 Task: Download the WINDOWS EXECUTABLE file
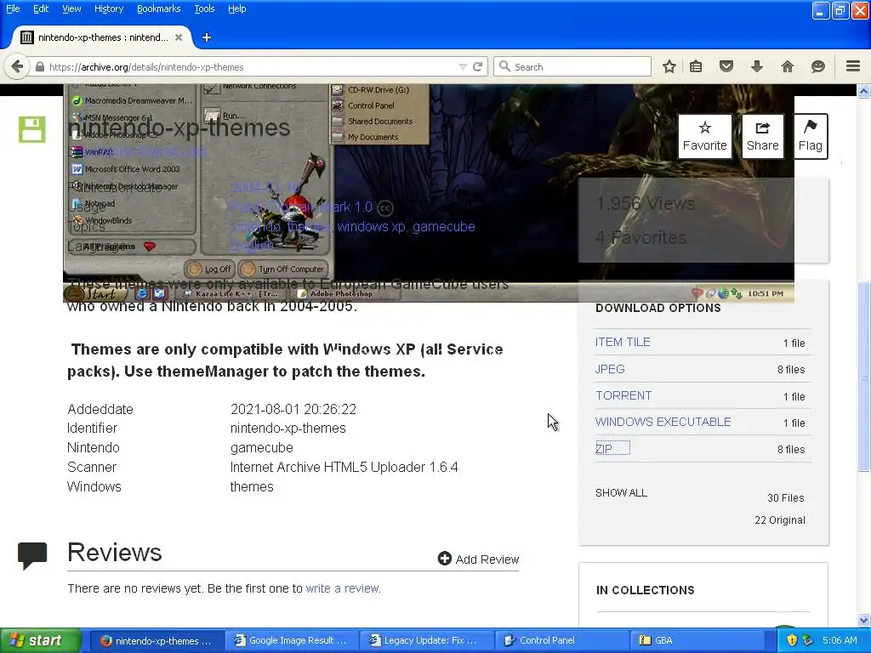[663, 422]
